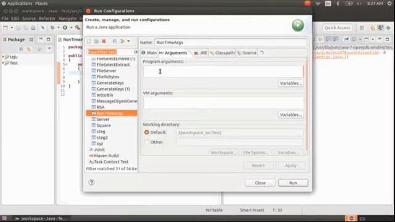The width and height of the screenshot is (395, 222).
Task: Open Applications menu in top panel
Action: click(x=20, y=4)
